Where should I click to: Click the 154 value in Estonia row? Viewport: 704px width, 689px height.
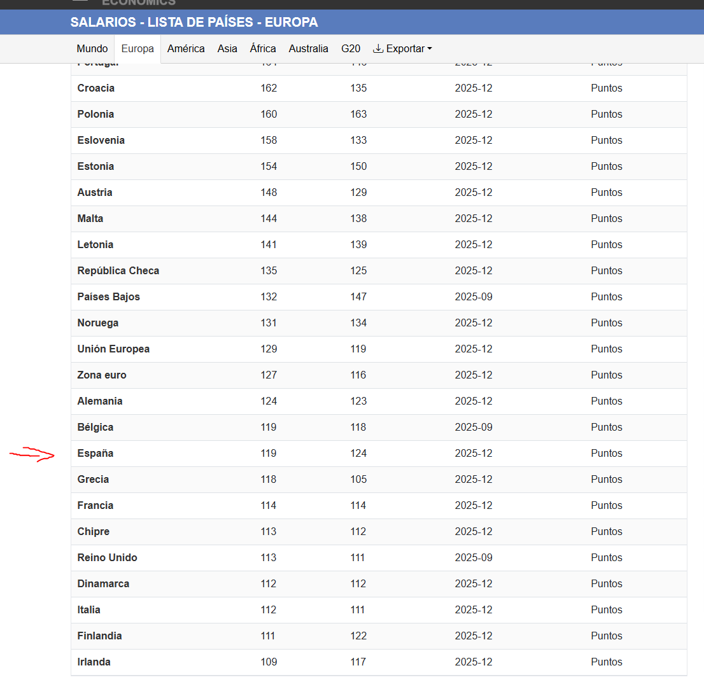point(269,166)
